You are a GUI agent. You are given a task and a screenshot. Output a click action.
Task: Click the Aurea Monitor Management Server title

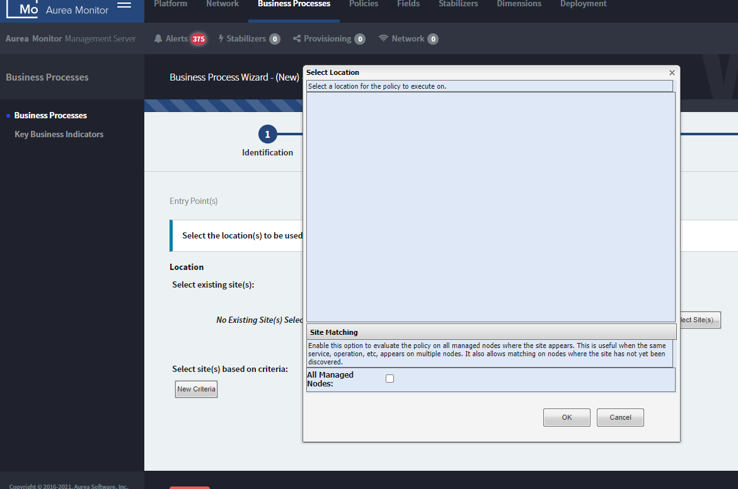pyautogui.click(x=71, y=38)
